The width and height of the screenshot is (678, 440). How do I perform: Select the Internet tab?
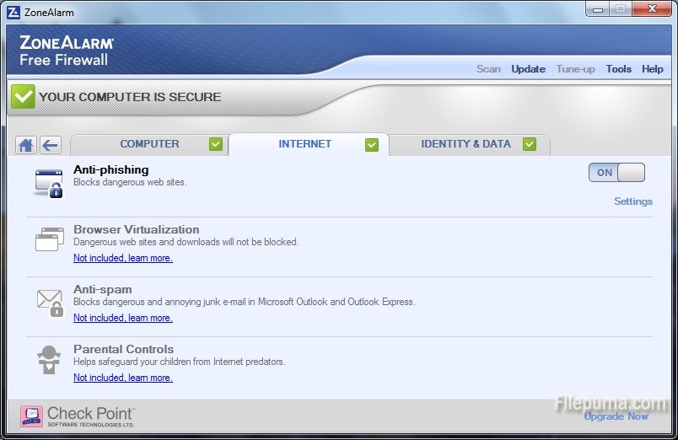pyautogui.click(x=305, y=144)
